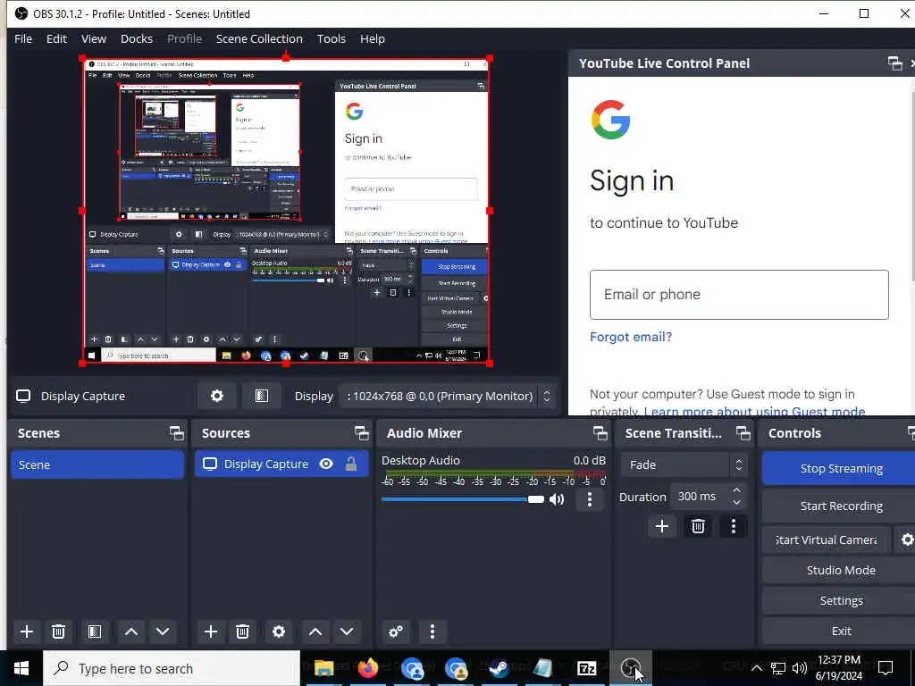Undock the Audio Mixer panel
915x686 pixels.
tap(600, 433)
